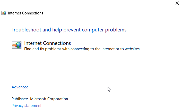Click the small Internet Connections title bar icon

point(4,13)
